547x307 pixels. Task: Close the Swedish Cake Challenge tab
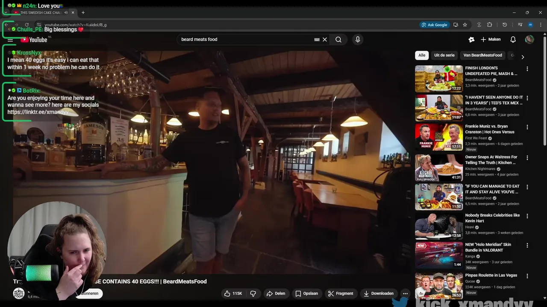pos(73,12)
